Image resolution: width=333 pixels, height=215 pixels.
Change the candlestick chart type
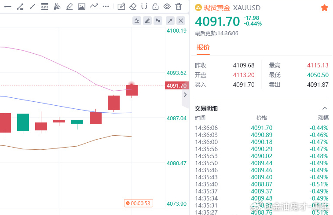158,21
